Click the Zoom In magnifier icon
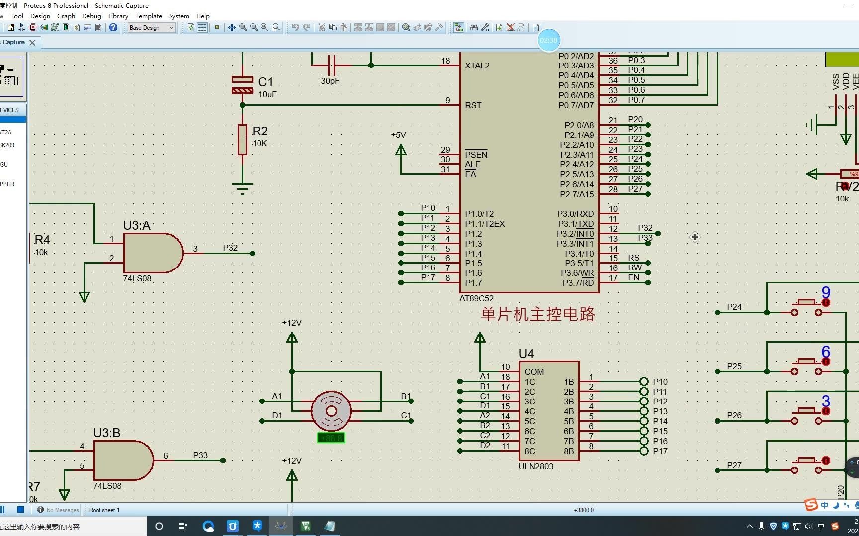 coord(243,28)
